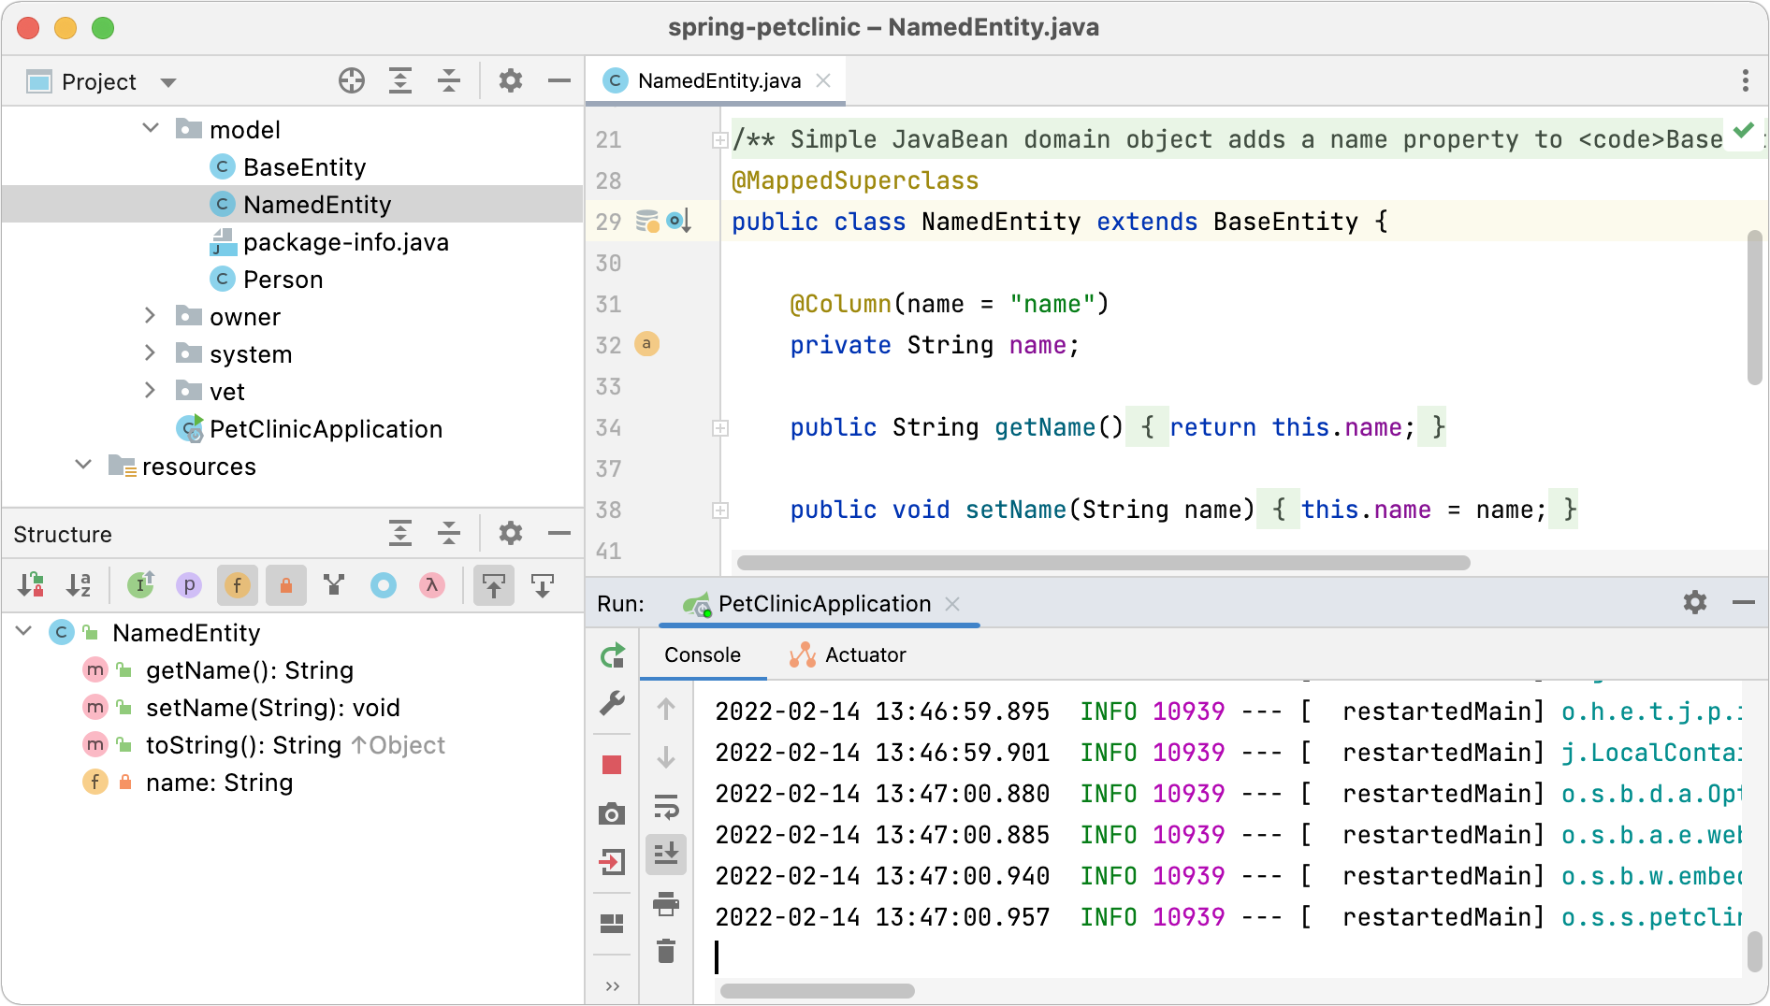Hide the Structure tool window
Screen dimensions: 1770x1006
pos(559,534)
